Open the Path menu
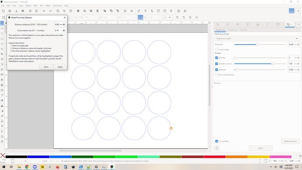 tap(35, 6)
